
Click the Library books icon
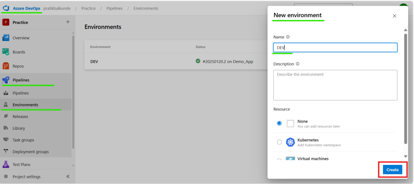pos(6,128)
